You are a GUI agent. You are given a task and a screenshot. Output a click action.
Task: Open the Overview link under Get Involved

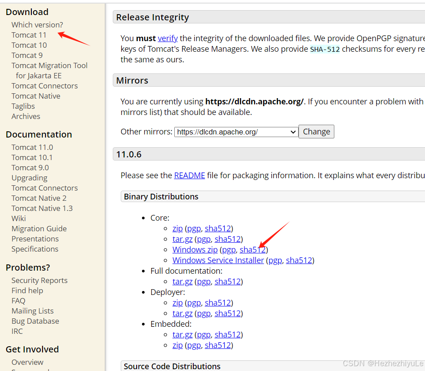point(27,362)
